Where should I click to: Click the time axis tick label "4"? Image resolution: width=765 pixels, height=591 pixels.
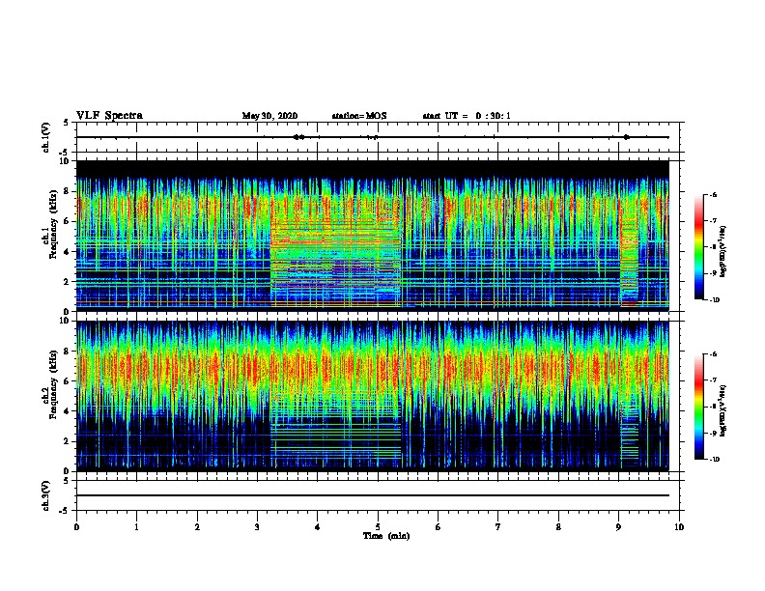[318, 527]
